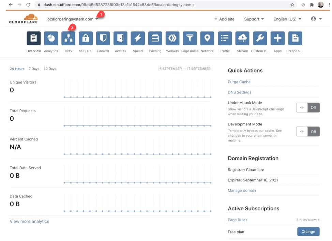Click the power extension icon in browser
The width and height of the screenshot is (332, 241).
pyautogui.click(x=303, y=5)
